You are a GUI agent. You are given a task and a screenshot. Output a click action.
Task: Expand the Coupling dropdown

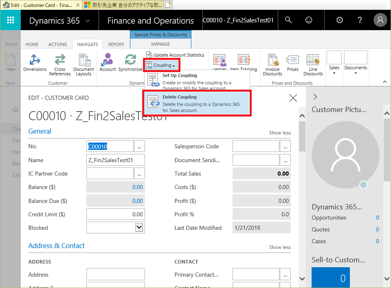pyautogui.click(x=162, y=65)
